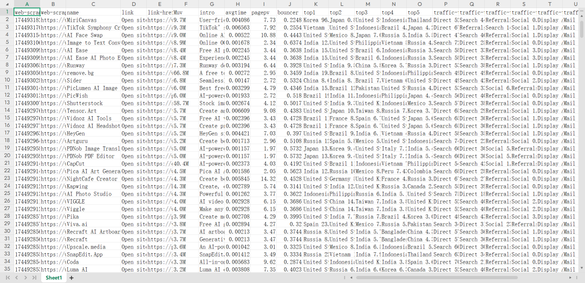Image resolution: width=585 pixels, height=283 pixels.
Task: Select the Runway name cell
Action: [93, 65]
